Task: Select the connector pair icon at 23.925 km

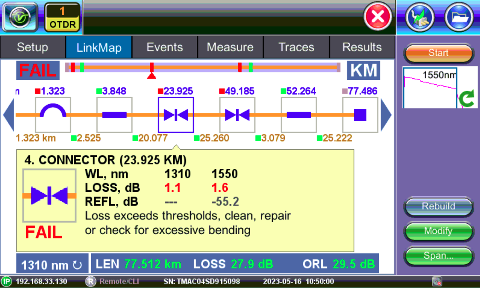Action: pyautogui.click(x=176, y=114)
